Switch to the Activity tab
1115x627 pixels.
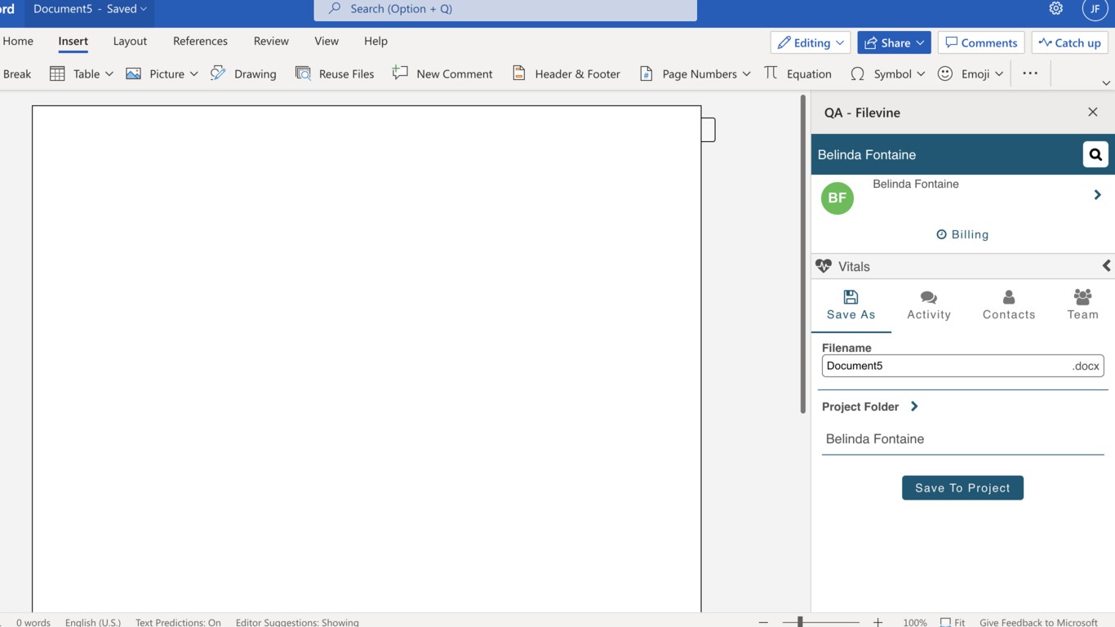pyautogui.click(x=929, y=305)
